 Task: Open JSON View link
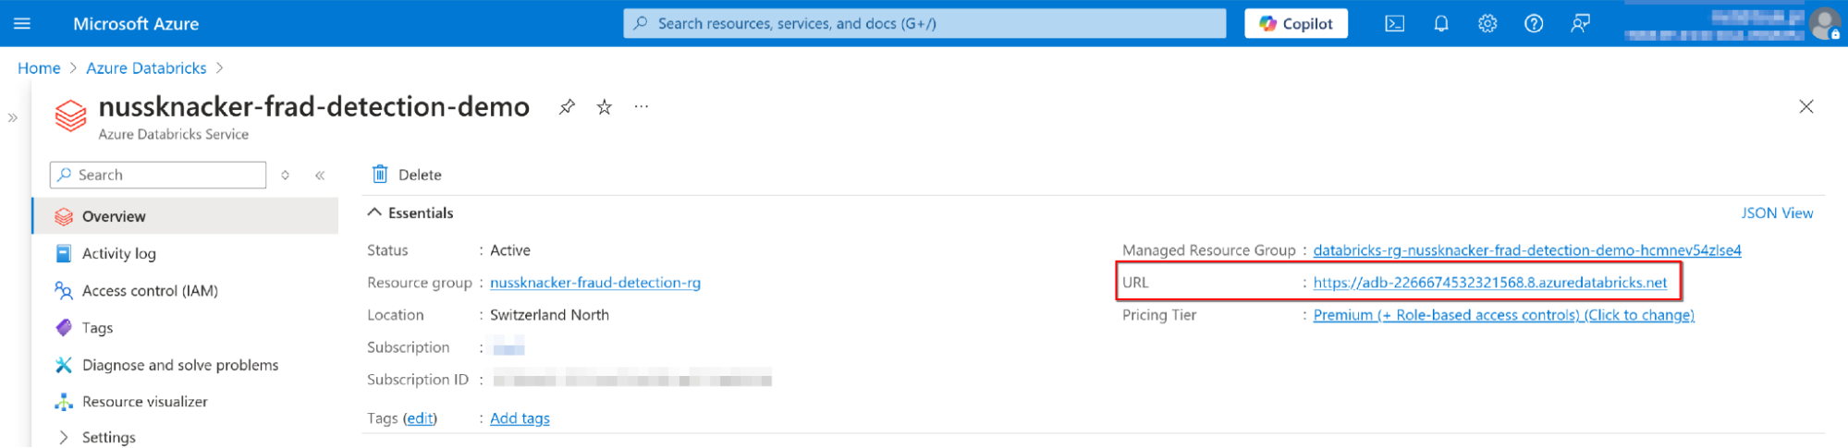pyautogui.click(x=1777, y=212)
